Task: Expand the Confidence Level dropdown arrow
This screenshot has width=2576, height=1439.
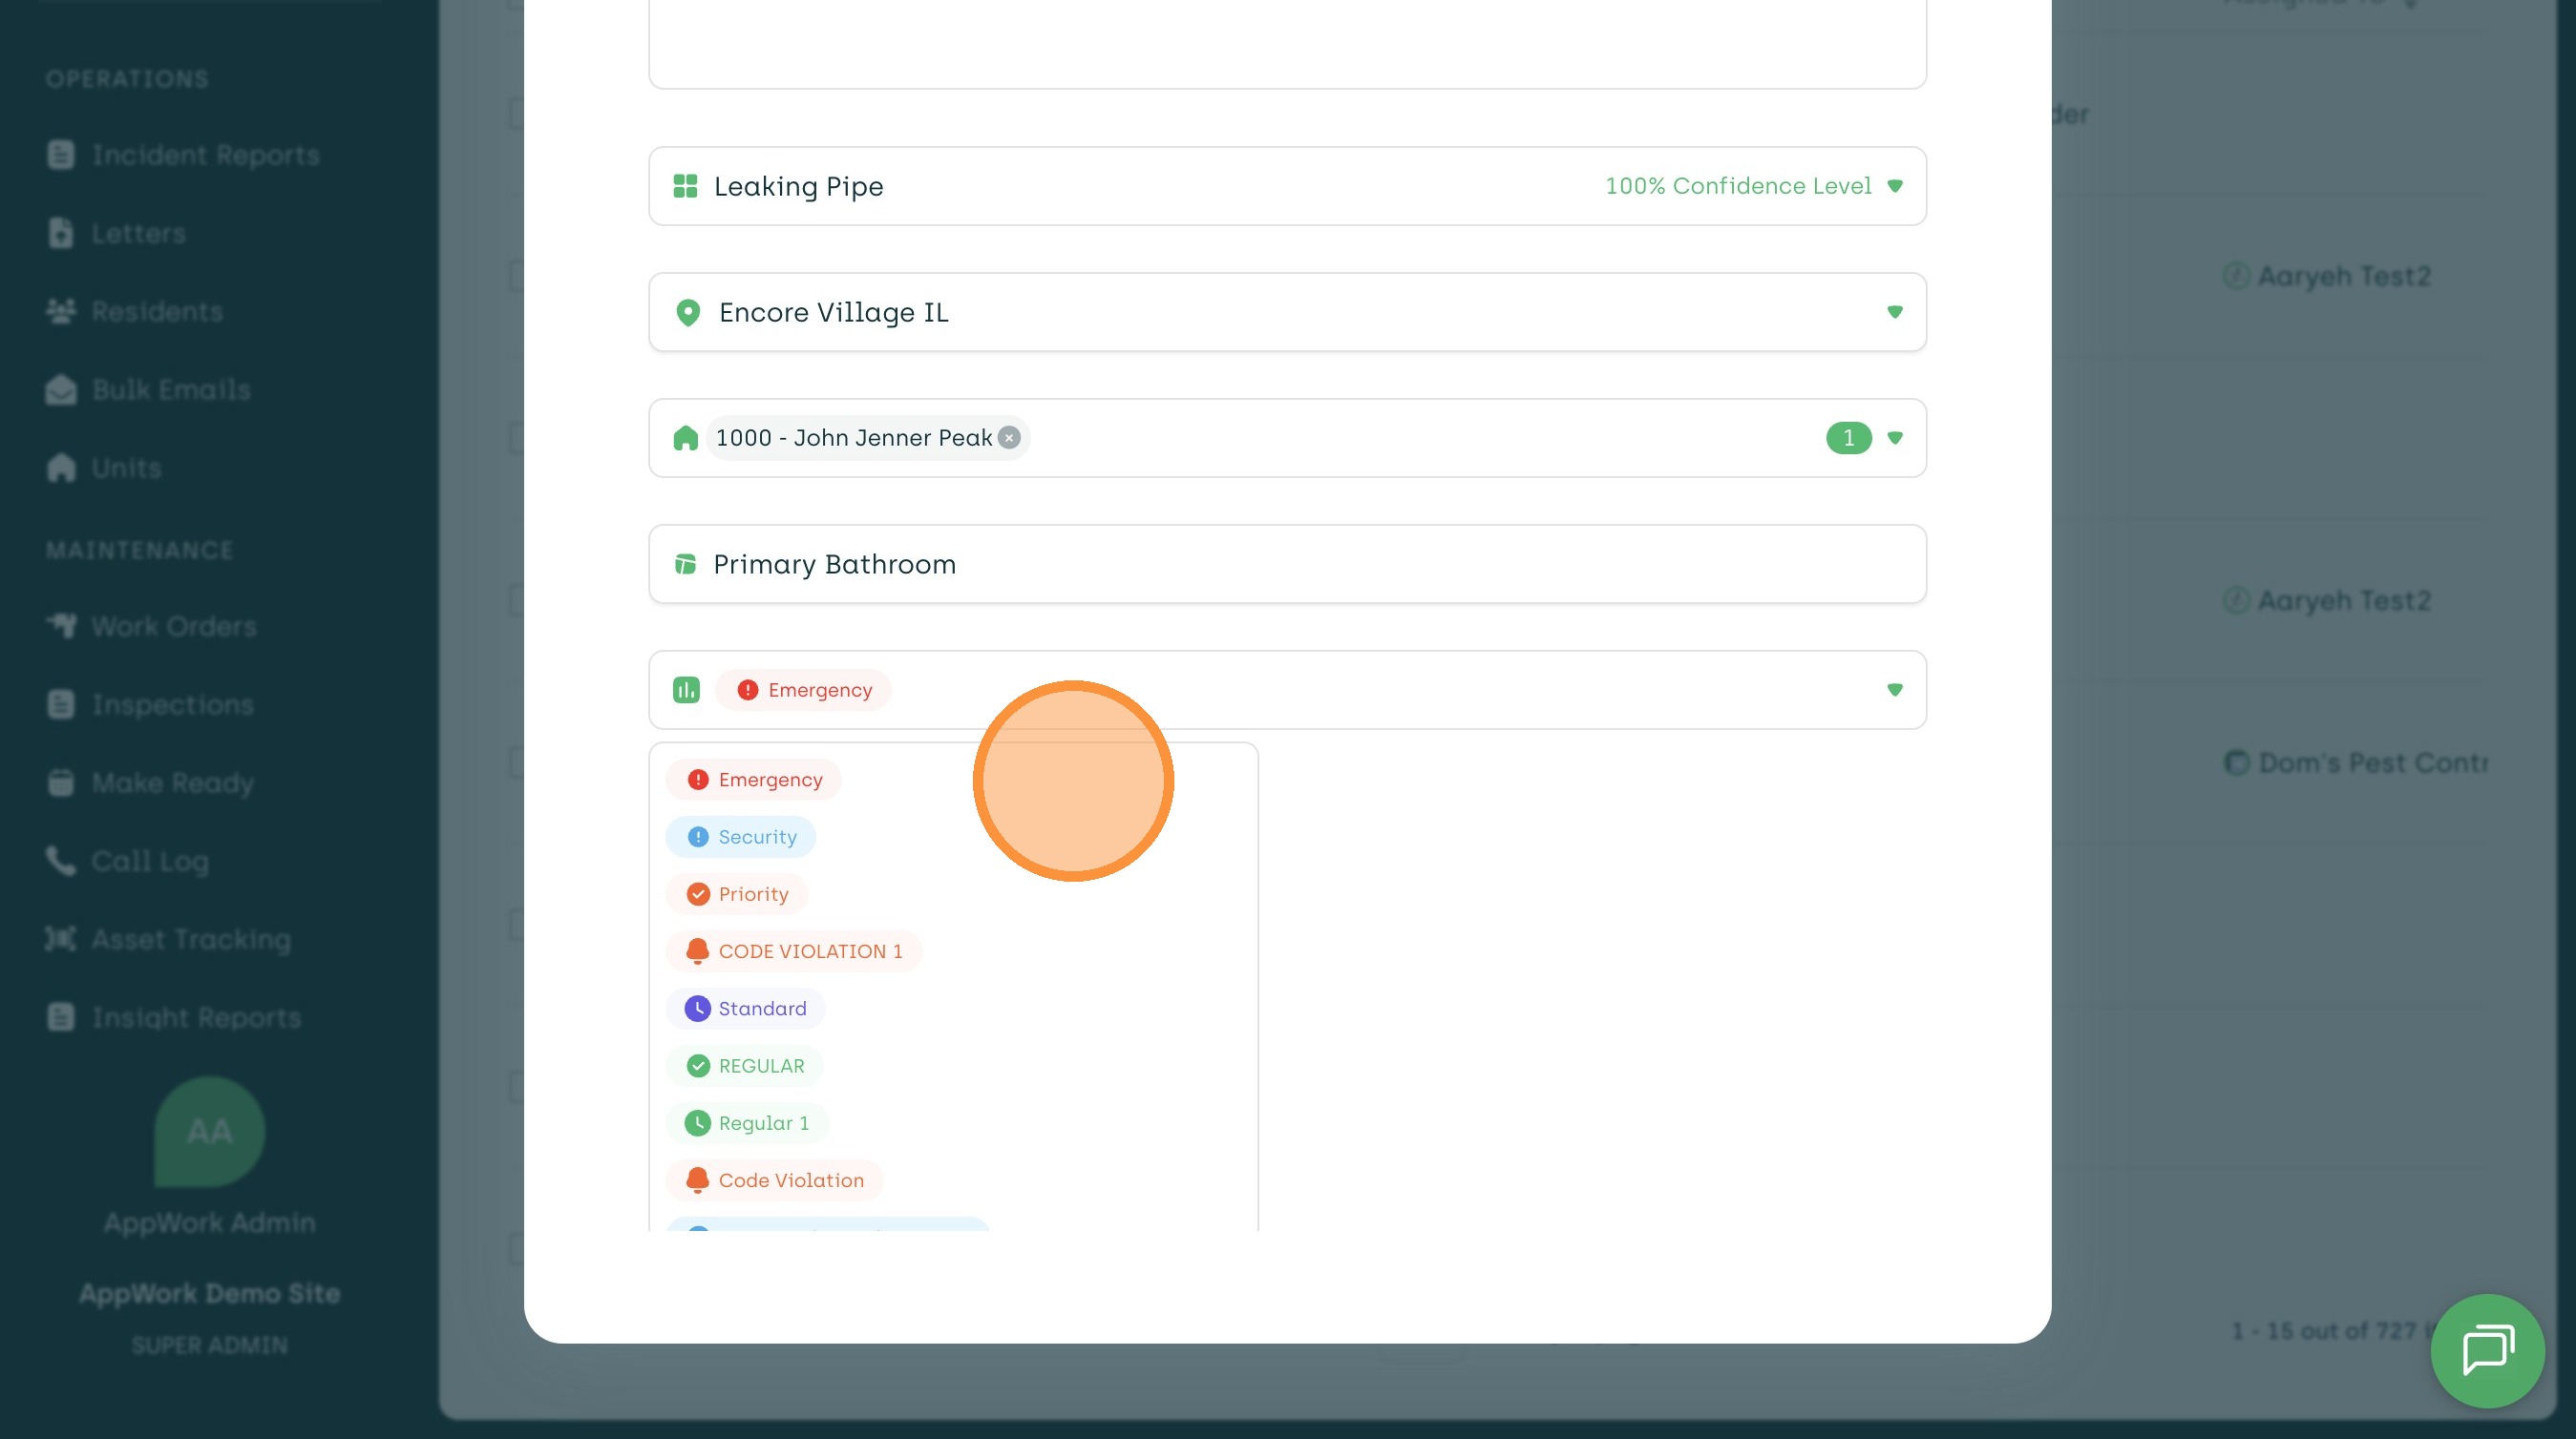Action: coord(1894,186)
